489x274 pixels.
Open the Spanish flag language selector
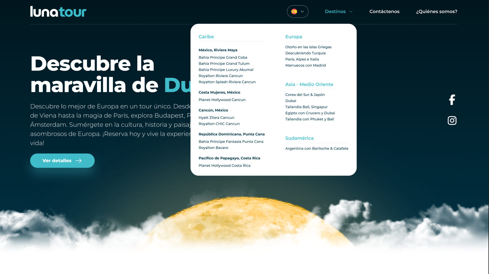point(298,12)
